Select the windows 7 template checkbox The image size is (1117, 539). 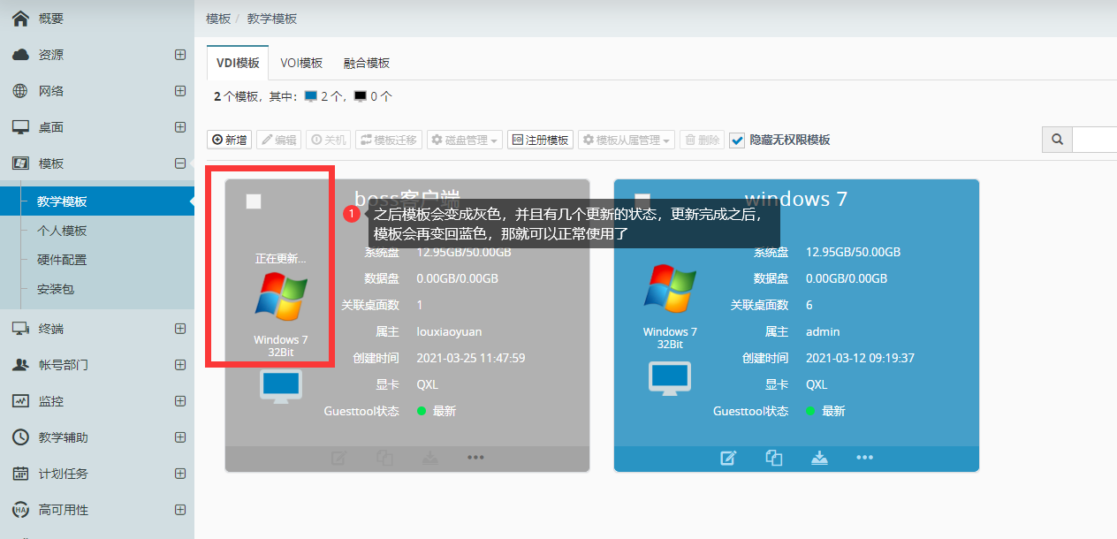point(642,201)
